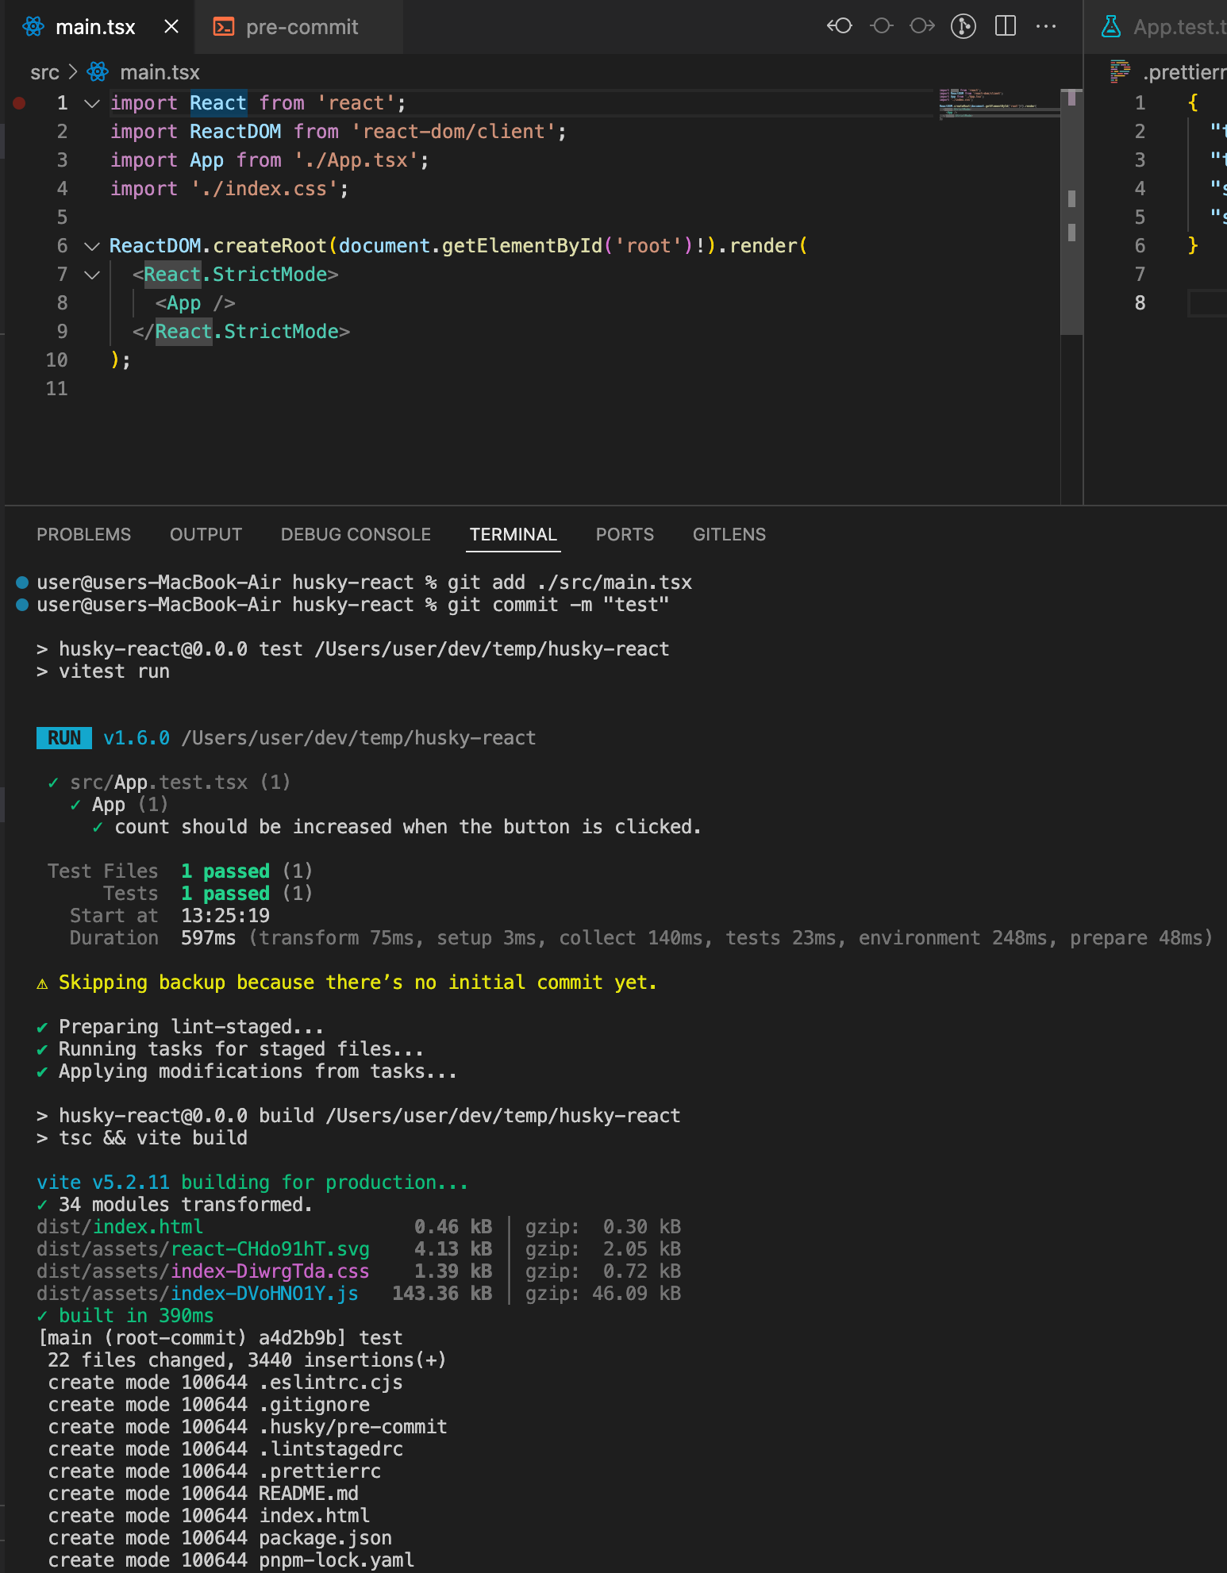Click the src breadcrumb segment
1227x1573 pixels.
tap(44, 72)
